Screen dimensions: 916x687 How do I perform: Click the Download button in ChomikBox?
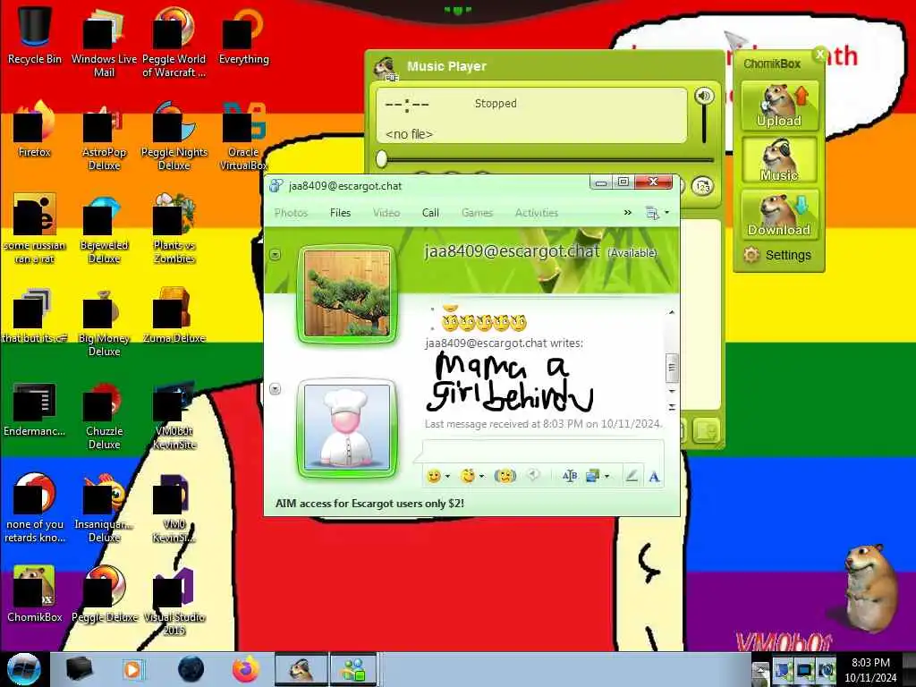[x=779, y=215]
